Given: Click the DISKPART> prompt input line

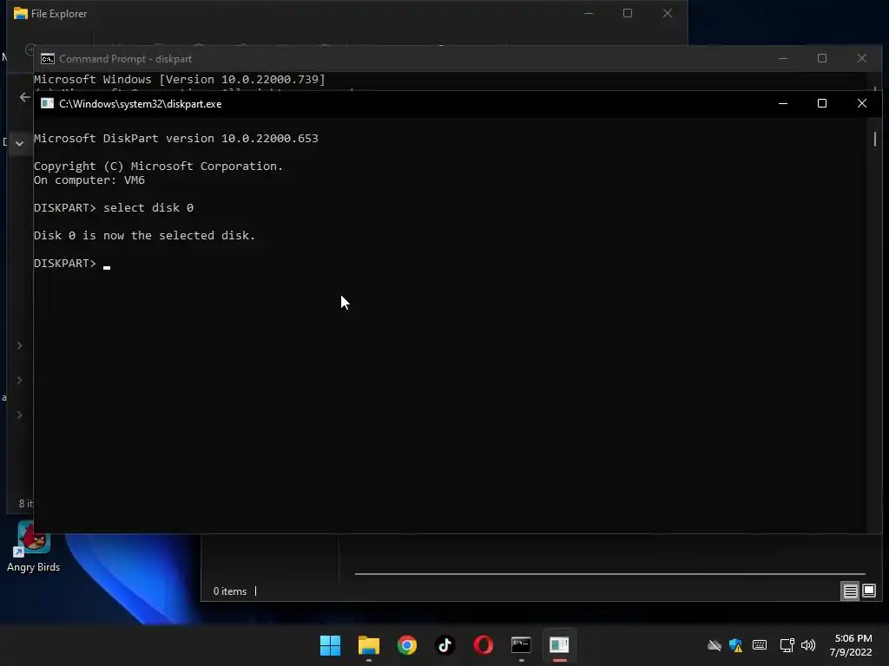Looking at the screenshot, I should (x=71, y=264).
